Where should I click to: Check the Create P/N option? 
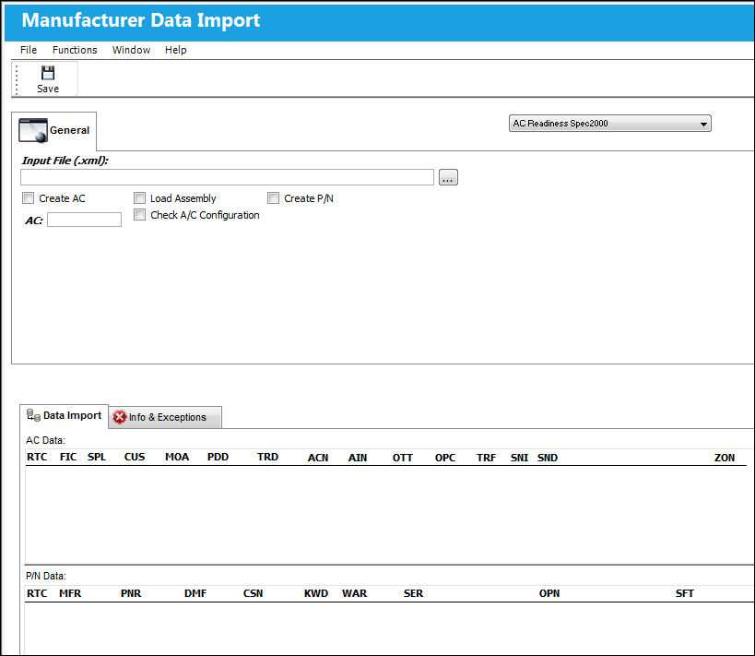pos(274,198)
